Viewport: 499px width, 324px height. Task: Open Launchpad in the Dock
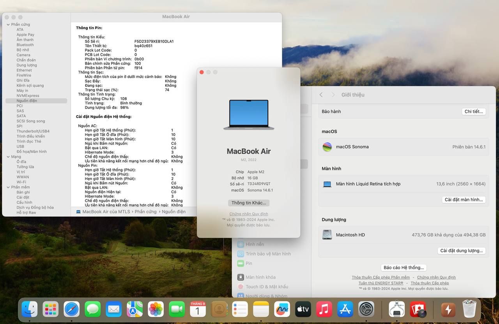pyautogui.click(x=51, y=309)
